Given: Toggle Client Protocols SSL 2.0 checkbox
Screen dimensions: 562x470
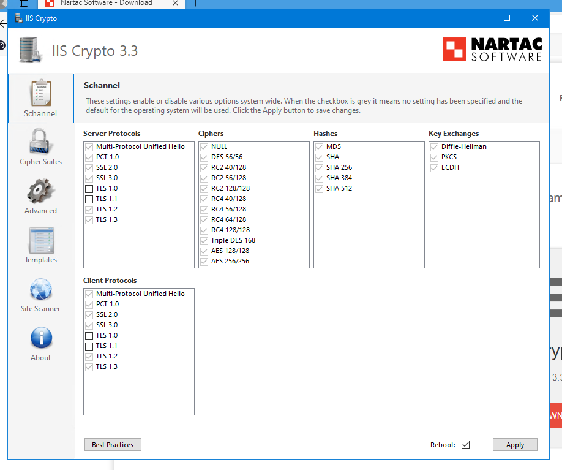Looking at the screenshot, I should 89,315.
